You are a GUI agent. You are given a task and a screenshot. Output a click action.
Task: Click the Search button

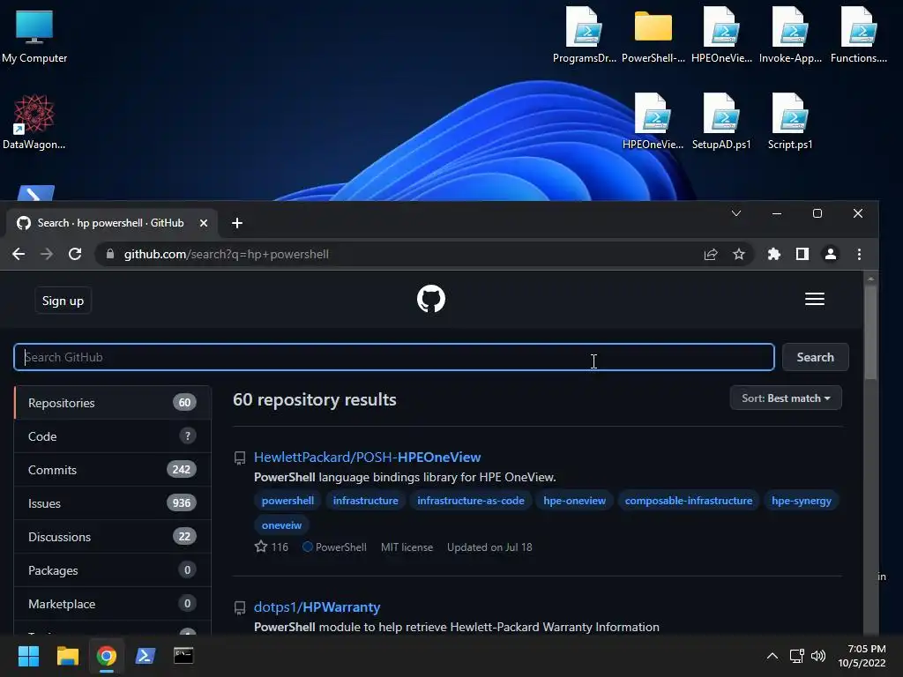(x=815, y=357)
